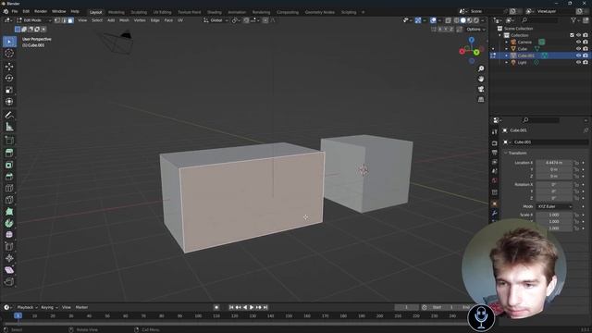
Task: Switch to the Modeling workspace tab
Action: tap(116, 12)
